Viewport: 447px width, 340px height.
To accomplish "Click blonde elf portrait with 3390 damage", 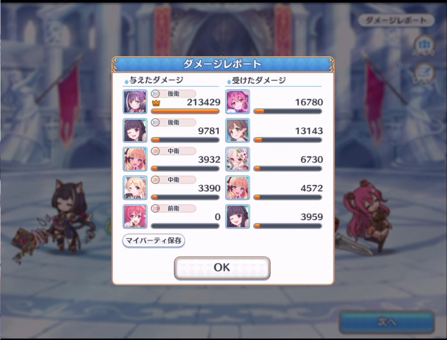I will coord(135,188).
